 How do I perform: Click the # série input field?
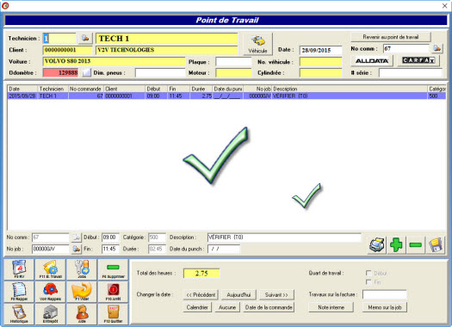click(410, 72)
